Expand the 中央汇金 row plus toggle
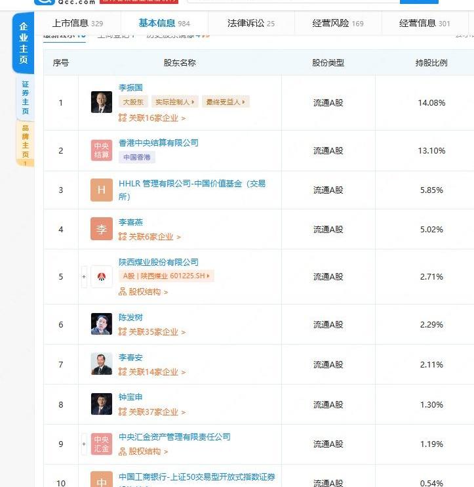This screenshot has height=487, width=474. point(83,444)
